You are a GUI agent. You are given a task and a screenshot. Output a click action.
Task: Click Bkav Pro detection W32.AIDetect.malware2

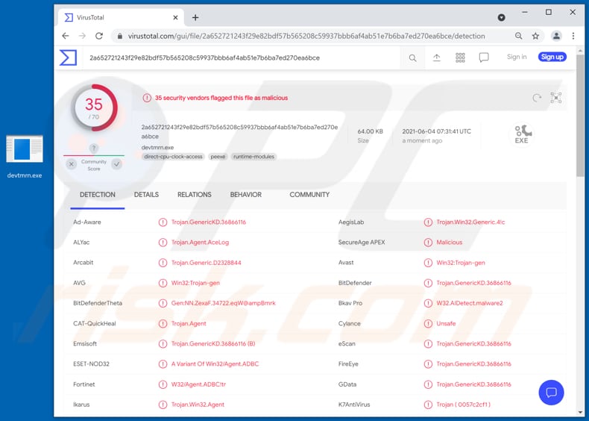coord(470,303)
